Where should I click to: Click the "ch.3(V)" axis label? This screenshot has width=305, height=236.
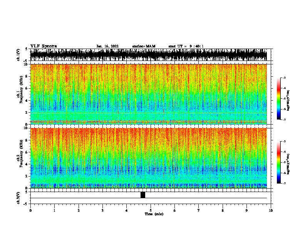point(18,198)
